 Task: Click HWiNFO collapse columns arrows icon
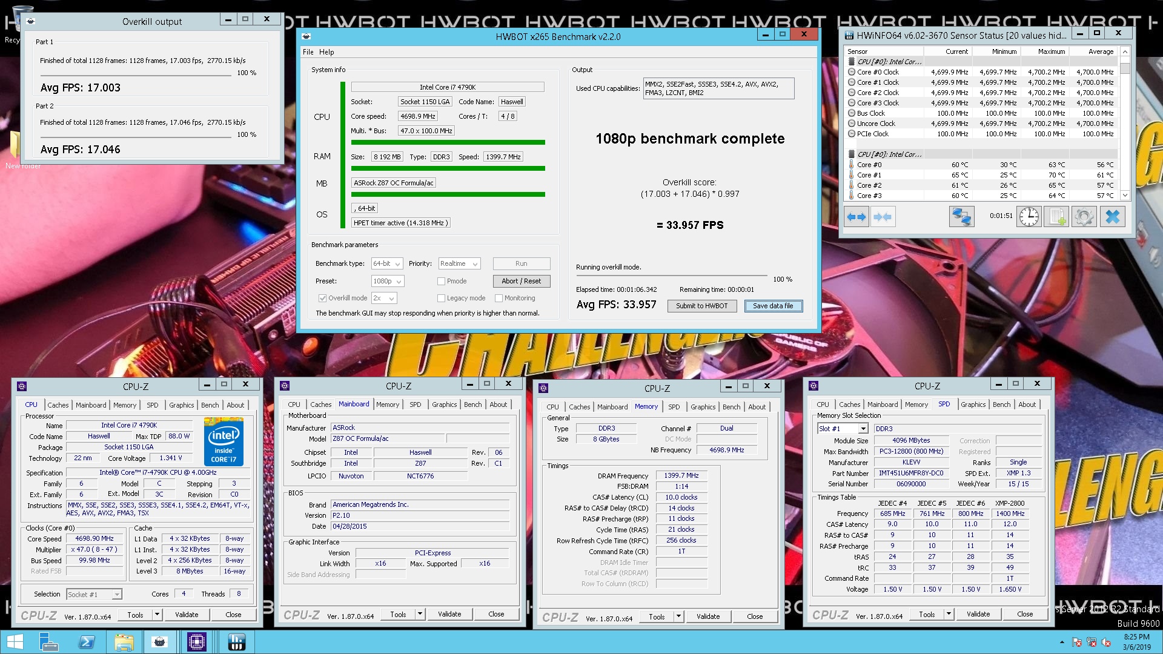[x=883, y=217]
